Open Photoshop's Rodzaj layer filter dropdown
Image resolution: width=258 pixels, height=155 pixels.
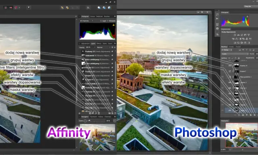(227, 50)
